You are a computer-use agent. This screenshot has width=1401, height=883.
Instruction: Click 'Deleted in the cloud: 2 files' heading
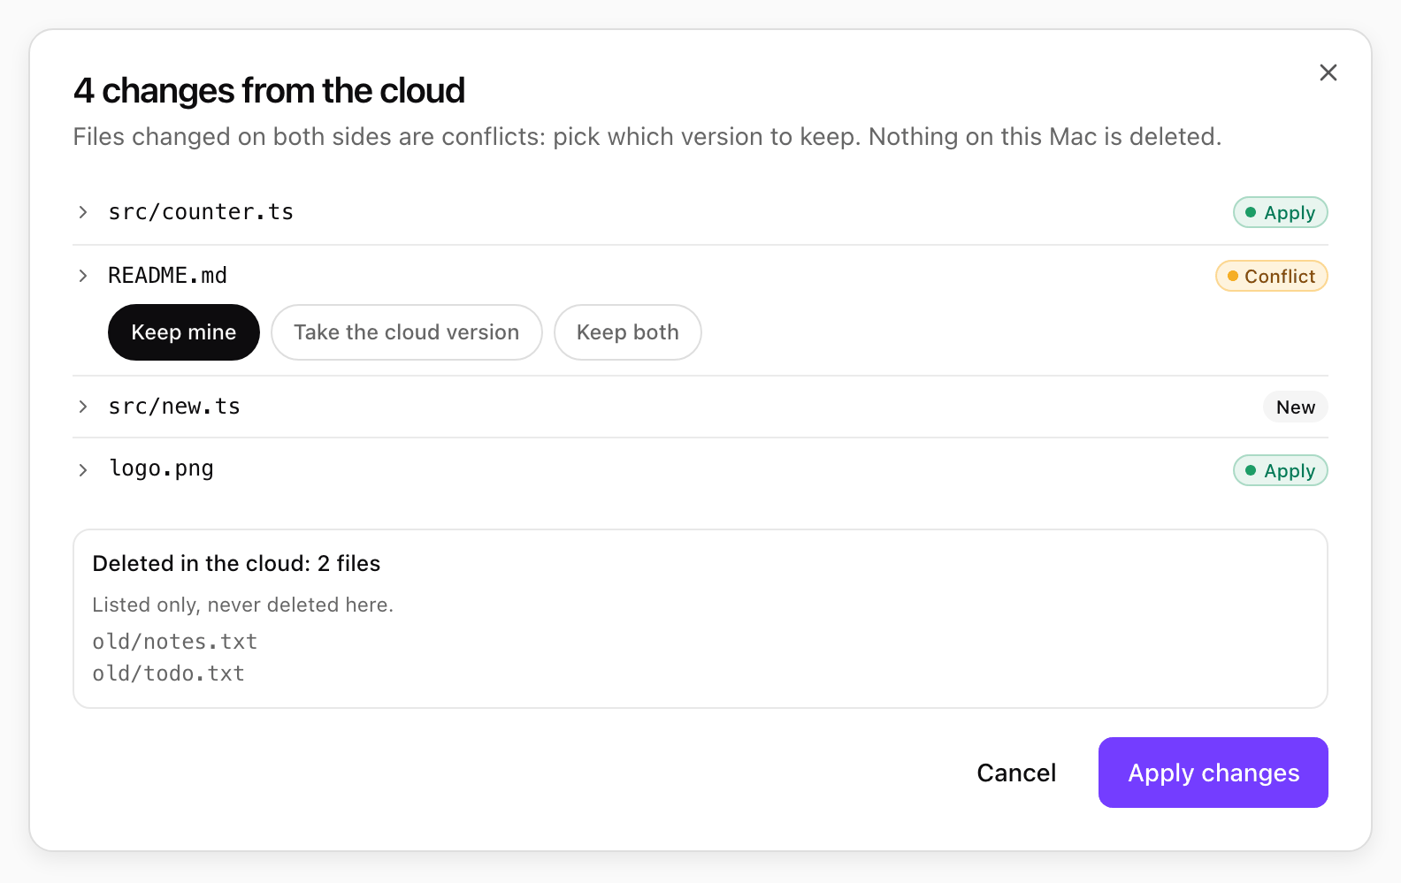[x=236, y=564]
